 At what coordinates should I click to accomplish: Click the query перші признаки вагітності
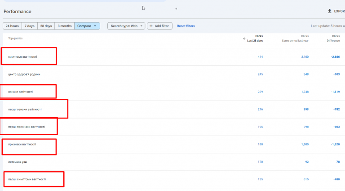tap(27, 127)
